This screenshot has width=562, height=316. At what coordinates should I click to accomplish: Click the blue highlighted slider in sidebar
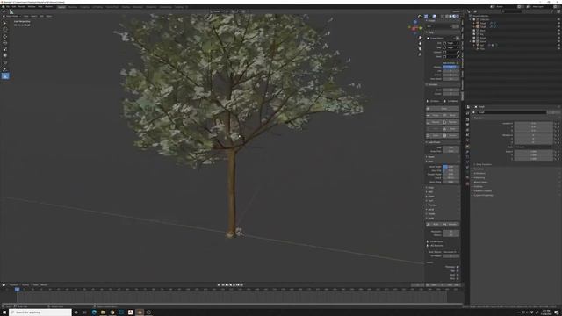tap(450, 67)
